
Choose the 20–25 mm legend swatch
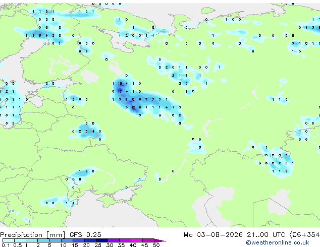tap(90, 240)
